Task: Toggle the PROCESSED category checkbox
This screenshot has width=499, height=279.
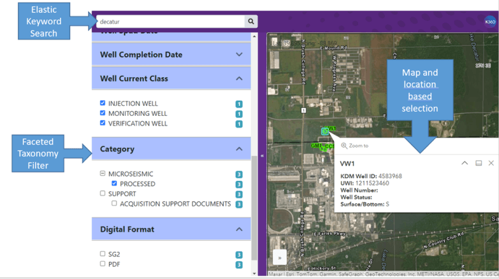Action: point(114,184)
